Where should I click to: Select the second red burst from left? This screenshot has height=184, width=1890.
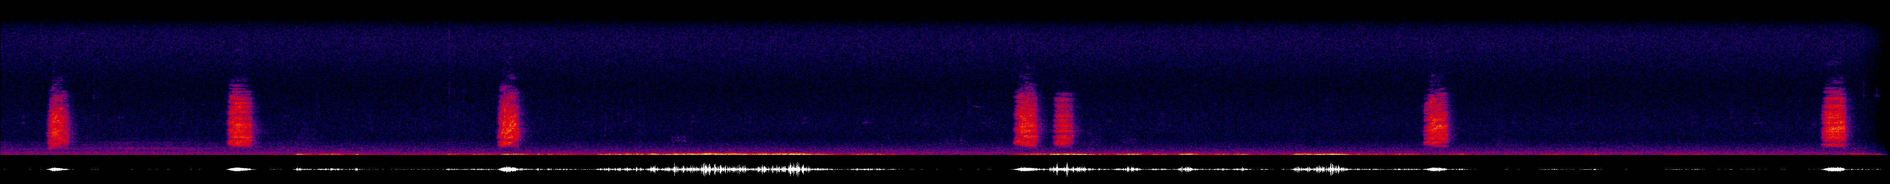(240, 115)
